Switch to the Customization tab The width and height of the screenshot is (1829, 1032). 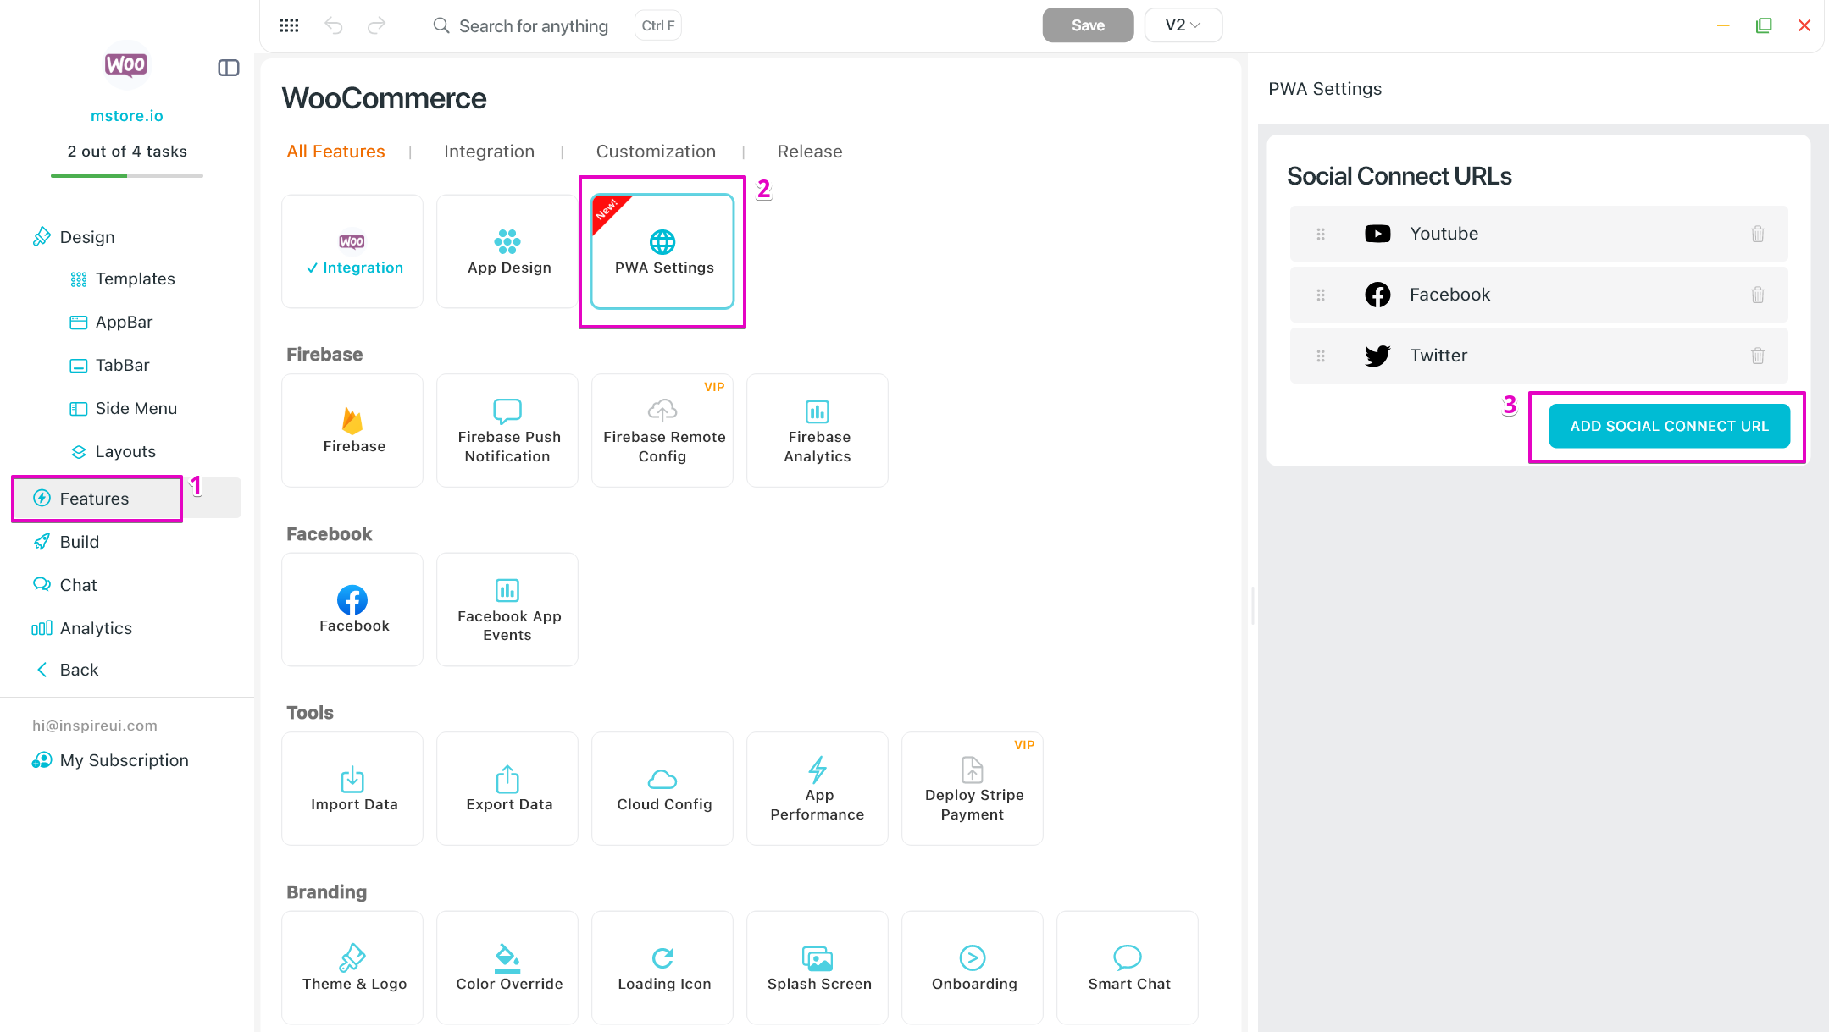655,152
